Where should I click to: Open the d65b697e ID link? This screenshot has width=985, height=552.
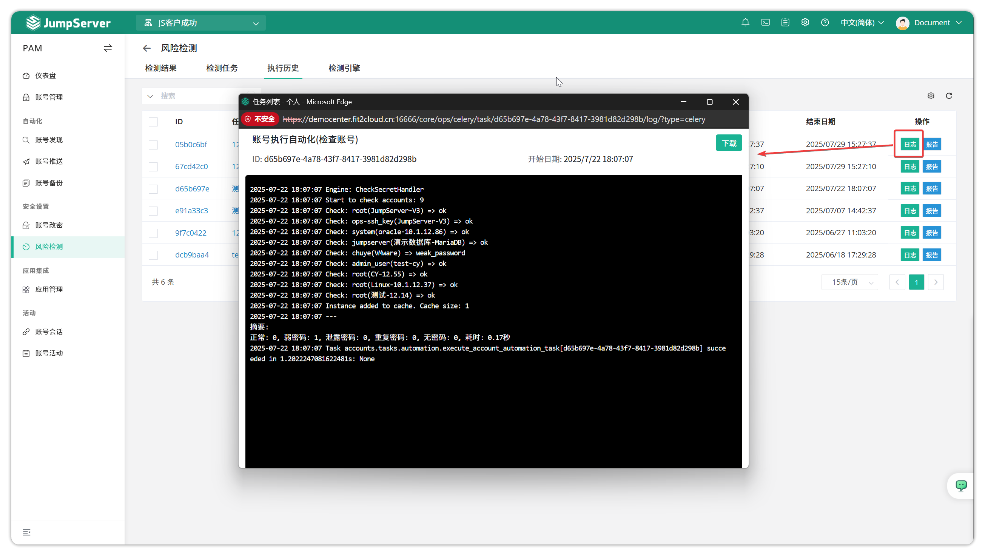coord(192,189)
